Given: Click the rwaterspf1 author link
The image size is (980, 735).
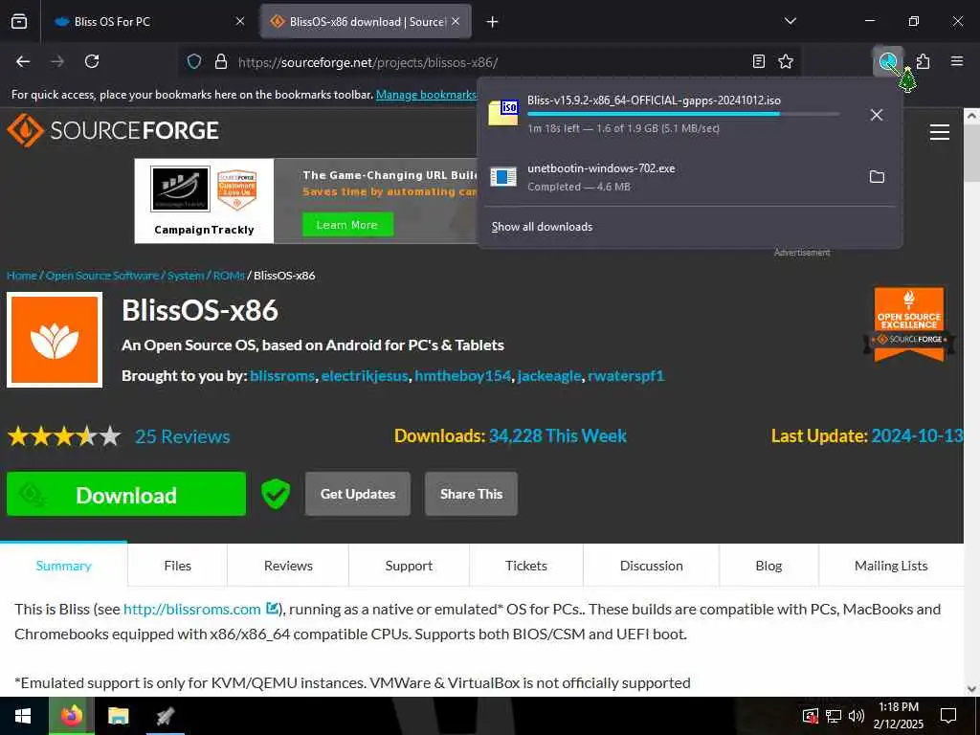Looking at the screenshot, I should coord(626,375).
